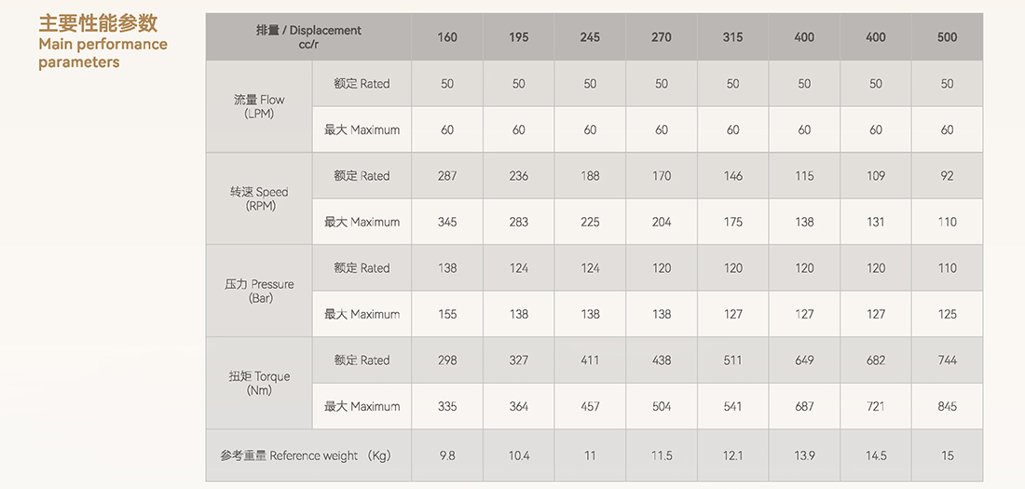Click maximum speed value 345
The image size is (1025, 489).
click(447, 222)
